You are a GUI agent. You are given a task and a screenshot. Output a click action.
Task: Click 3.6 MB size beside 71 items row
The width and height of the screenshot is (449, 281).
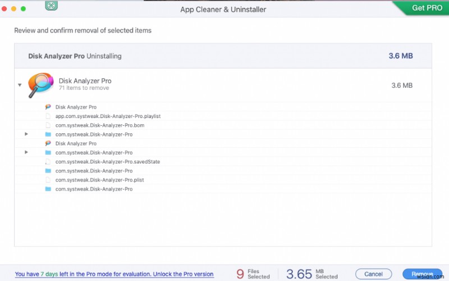point(402,85)
